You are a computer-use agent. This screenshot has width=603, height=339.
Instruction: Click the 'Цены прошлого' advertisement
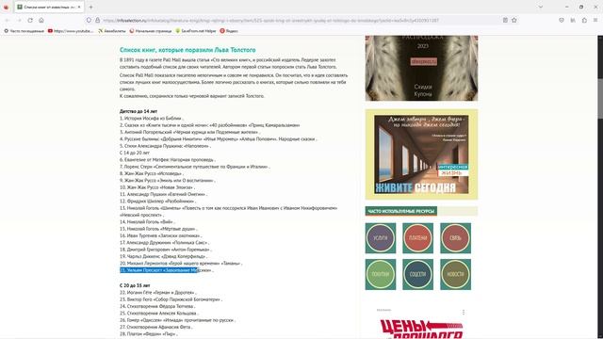pyautogui.click(x=421, y=329)
